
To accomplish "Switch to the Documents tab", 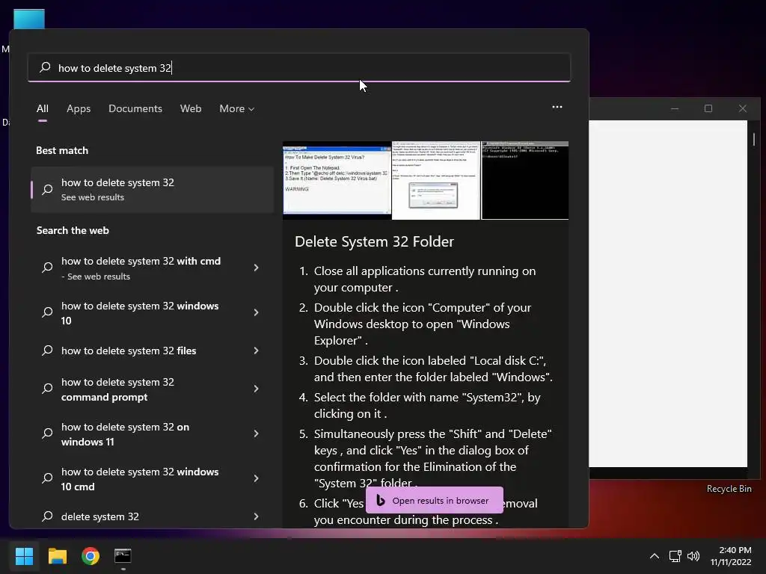I will [135, 108].
